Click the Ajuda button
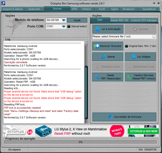 pyautogui.click(x=77, y=20)
